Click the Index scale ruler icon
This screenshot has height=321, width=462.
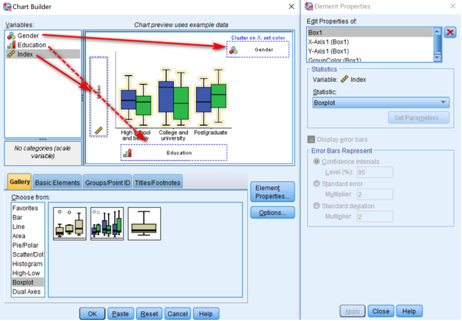(x=11, y=55)
